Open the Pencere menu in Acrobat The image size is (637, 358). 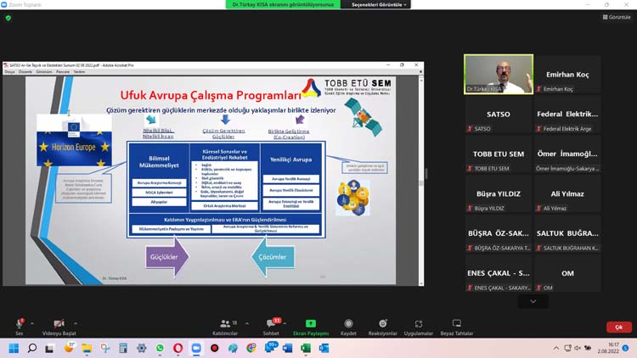62,72
